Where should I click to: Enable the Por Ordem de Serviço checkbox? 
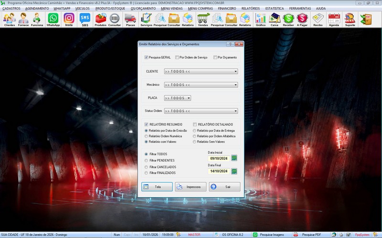point(177,57)
